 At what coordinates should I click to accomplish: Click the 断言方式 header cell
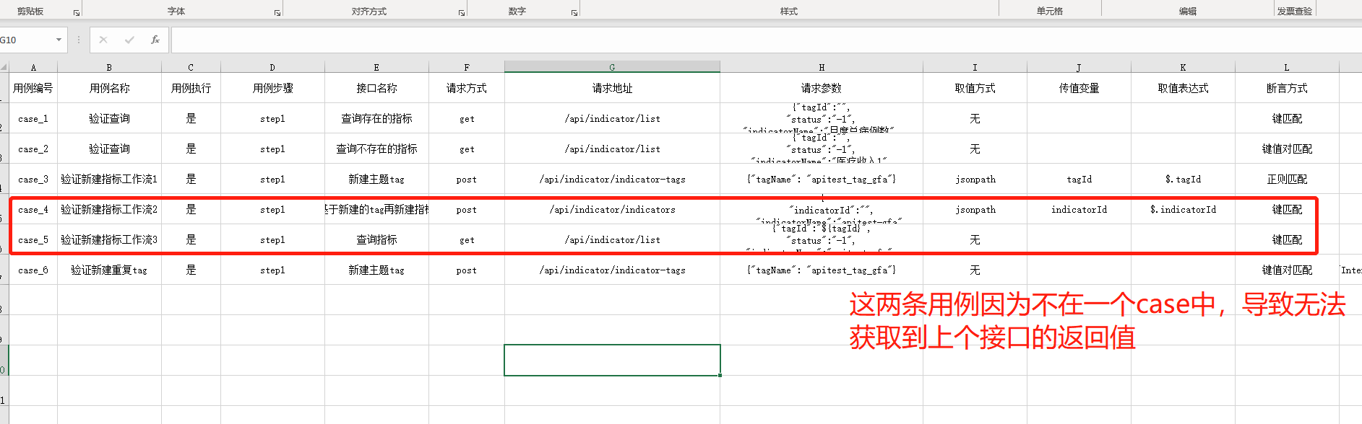click(x=1287, y=88)
